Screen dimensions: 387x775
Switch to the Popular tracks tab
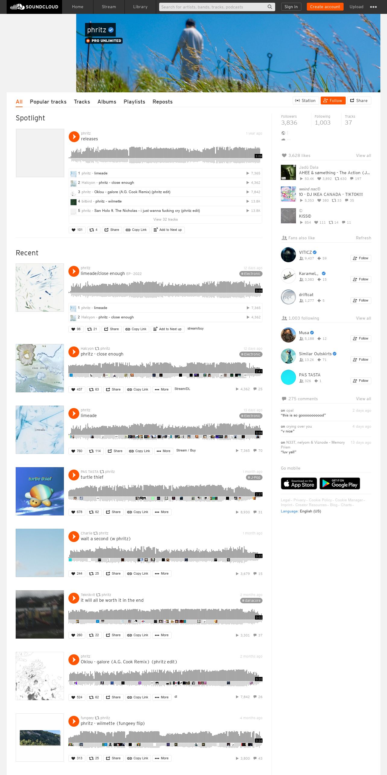[x=48, y=102]
